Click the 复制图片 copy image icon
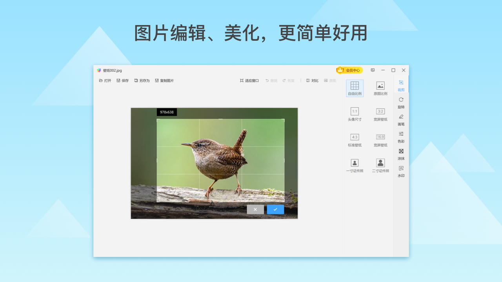The height and width of the screenshot is (282, 502). [x=164, y=80]
